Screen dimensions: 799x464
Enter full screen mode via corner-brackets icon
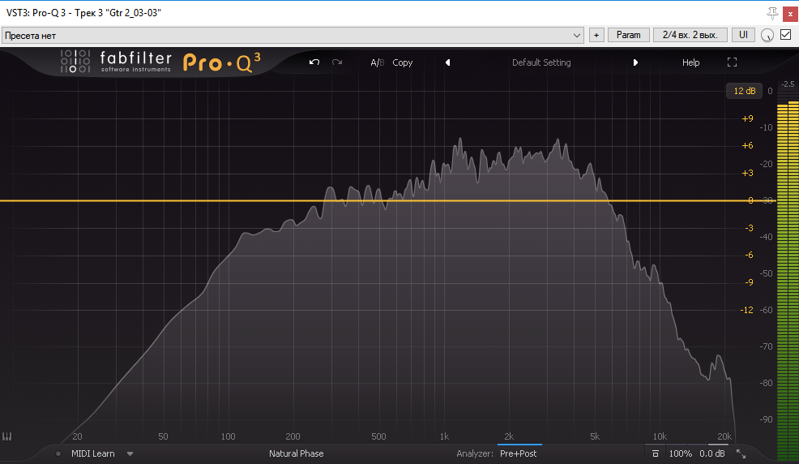click(733, 62)
